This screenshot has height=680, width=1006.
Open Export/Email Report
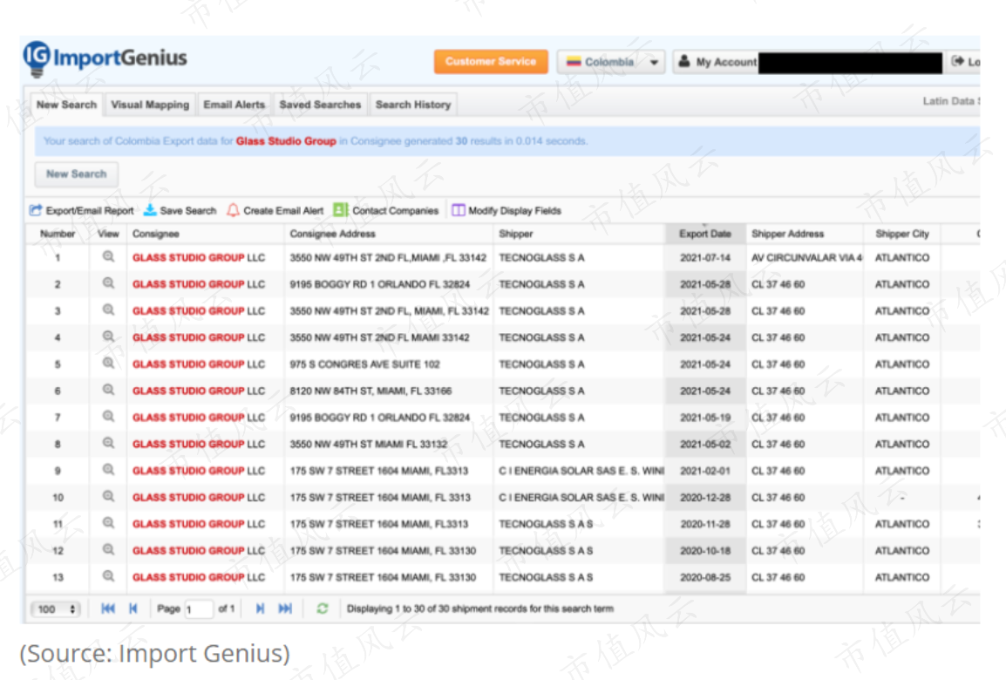81,210
